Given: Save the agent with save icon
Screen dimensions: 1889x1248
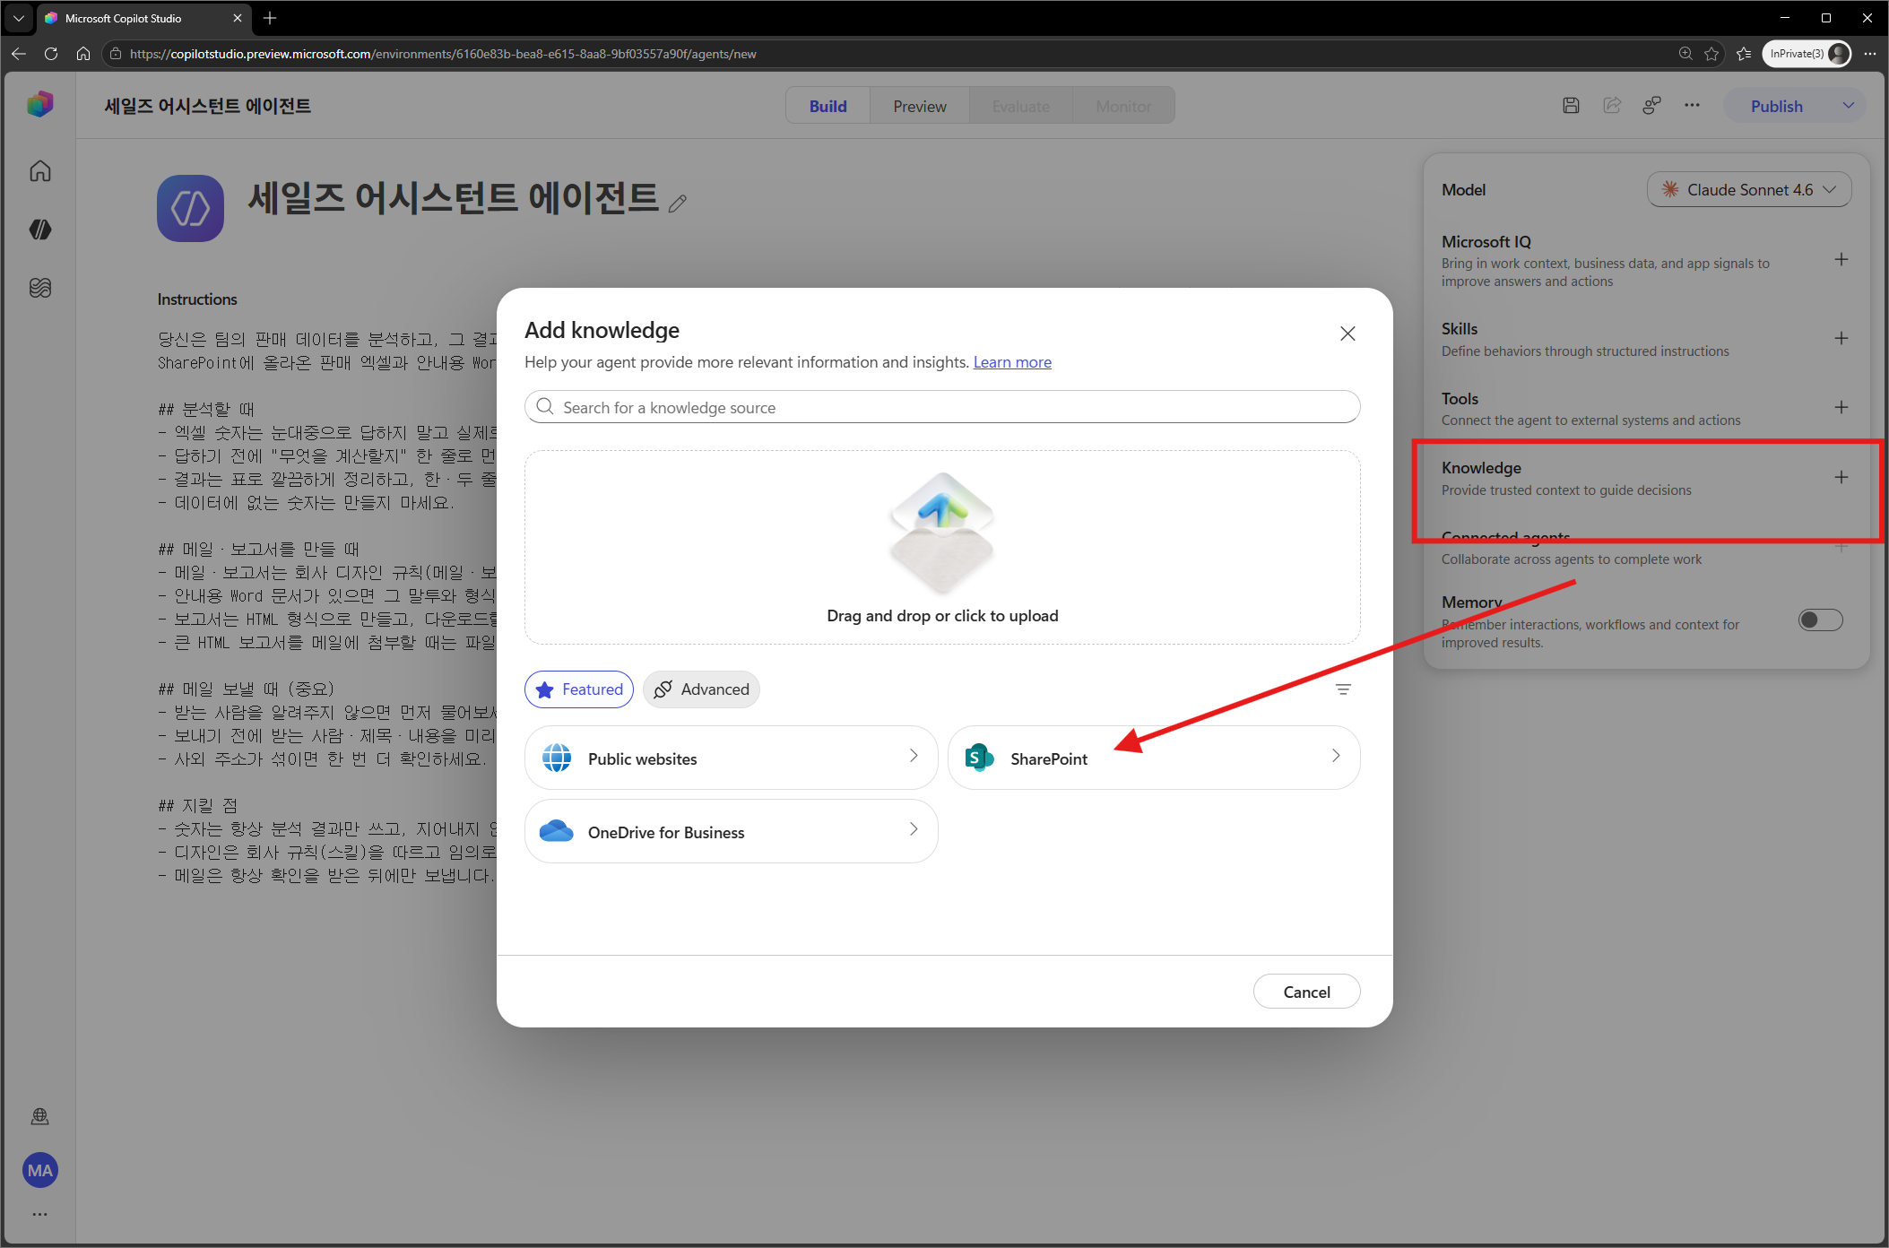Looking at the screenshot, I should pyautogui.click(x=1571, y=106).
